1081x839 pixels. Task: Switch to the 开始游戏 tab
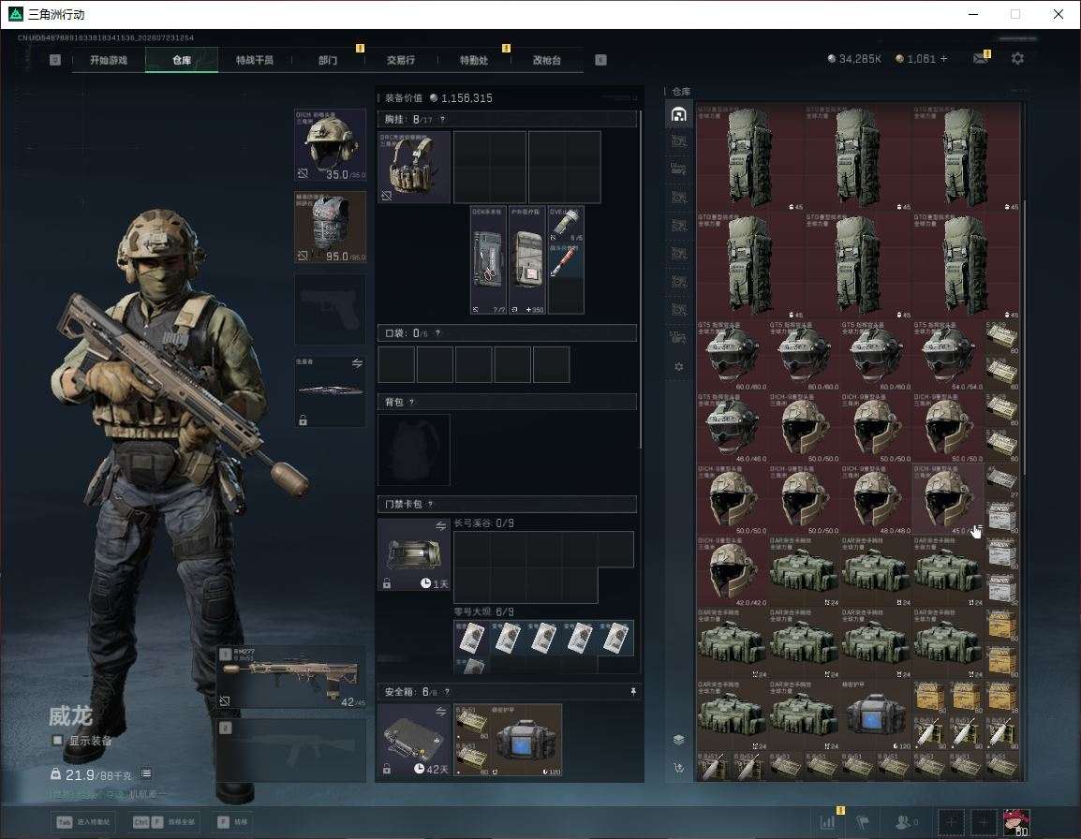click(x=109, y=60)
